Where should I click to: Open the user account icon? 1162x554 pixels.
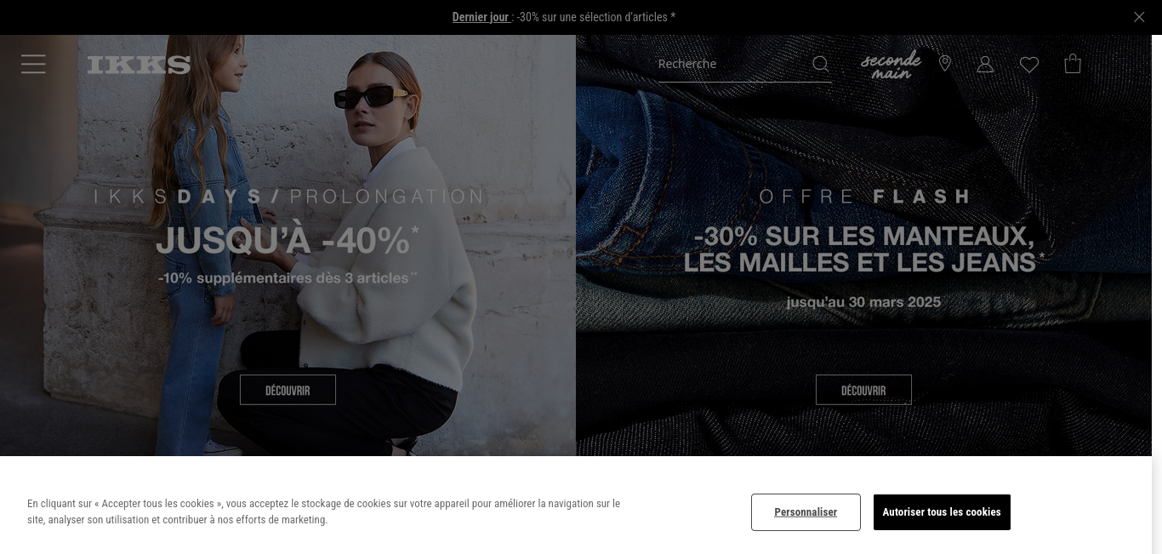click(x=985, y=64)
